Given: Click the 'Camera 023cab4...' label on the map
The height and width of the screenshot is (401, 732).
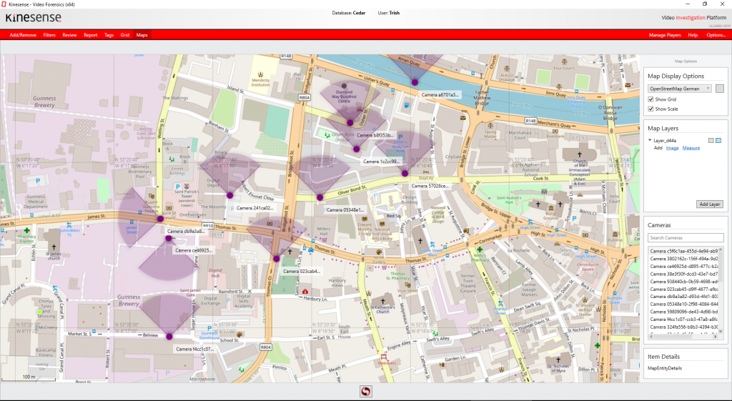Looking at the screenshot, I should (302, 271).
